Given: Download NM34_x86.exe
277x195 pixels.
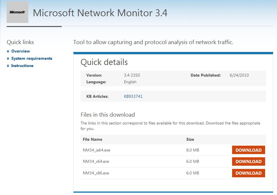Looking at the screenshot, I should [x=248, y=173].
